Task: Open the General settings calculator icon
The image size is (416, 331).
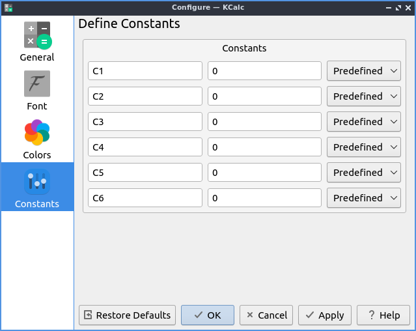Action: coord(37,35)
